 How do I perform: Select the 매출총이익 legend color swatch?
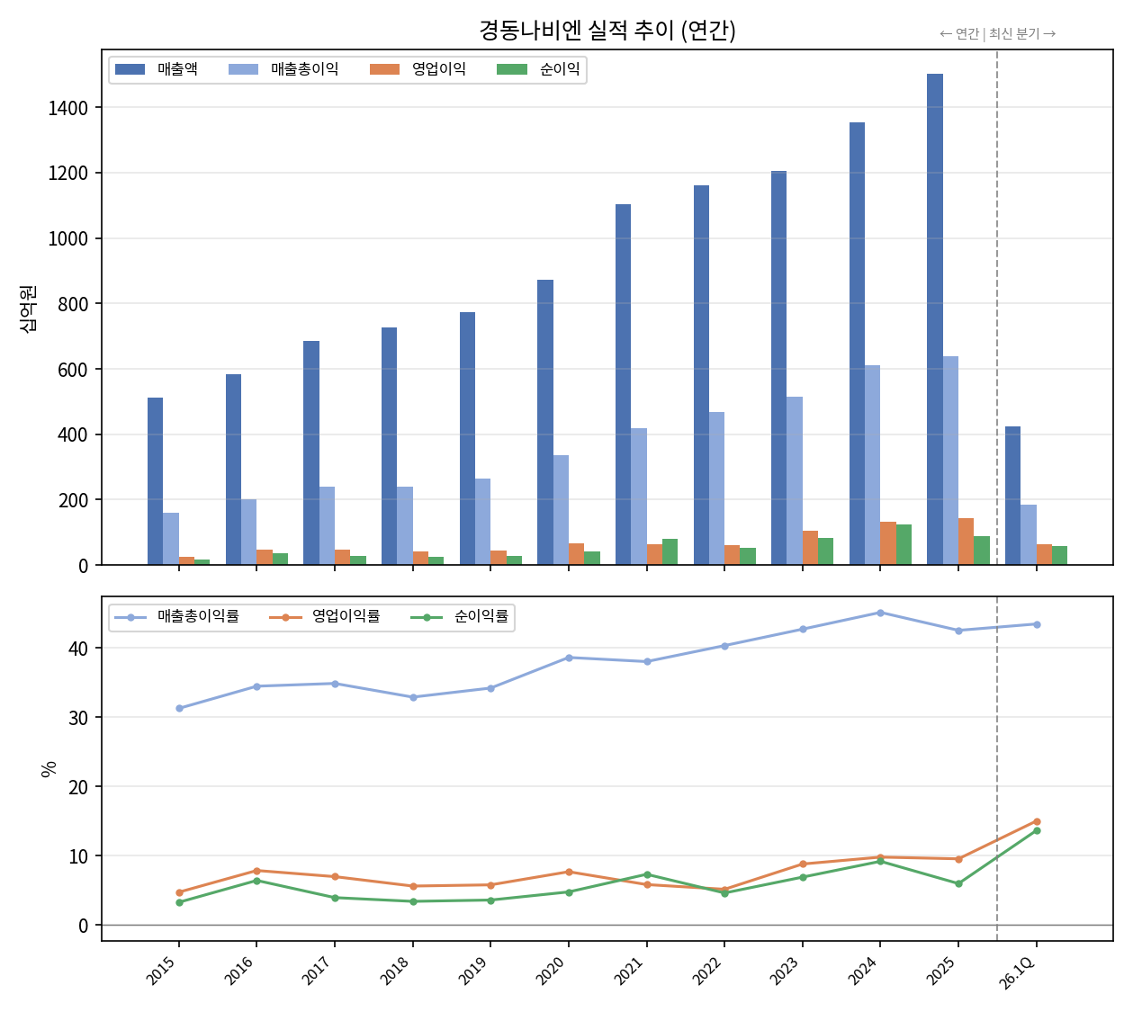[244, 69]
